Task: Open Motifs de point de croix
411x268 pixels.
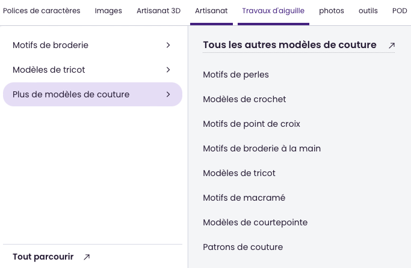Action: [x=252, y=124]
